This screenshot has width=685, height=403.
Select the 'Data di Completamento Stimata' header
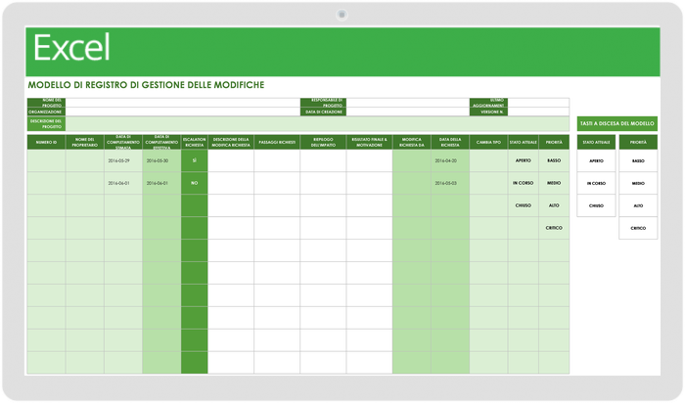(123, 143)
